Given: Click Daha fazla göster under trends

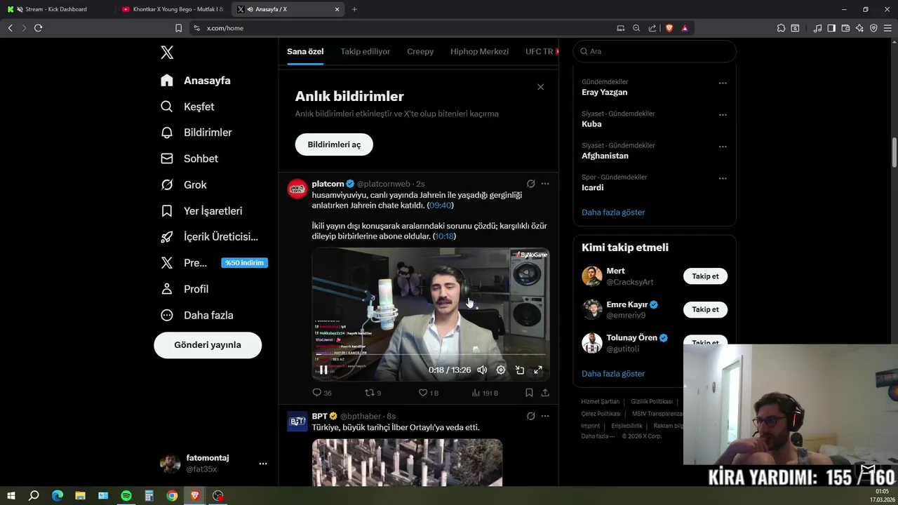Looking at the screenshot, I should pyautogui.click(x=613, y=212).
